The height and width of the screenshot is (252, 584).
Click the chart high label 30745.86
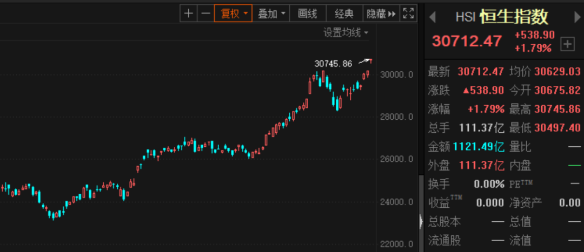coord(333,64)
